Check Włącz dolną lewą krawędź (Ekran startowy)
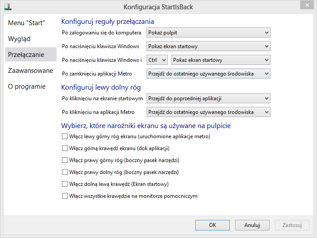Viewport: 317px width, 238px height. [x=65, y=184]
